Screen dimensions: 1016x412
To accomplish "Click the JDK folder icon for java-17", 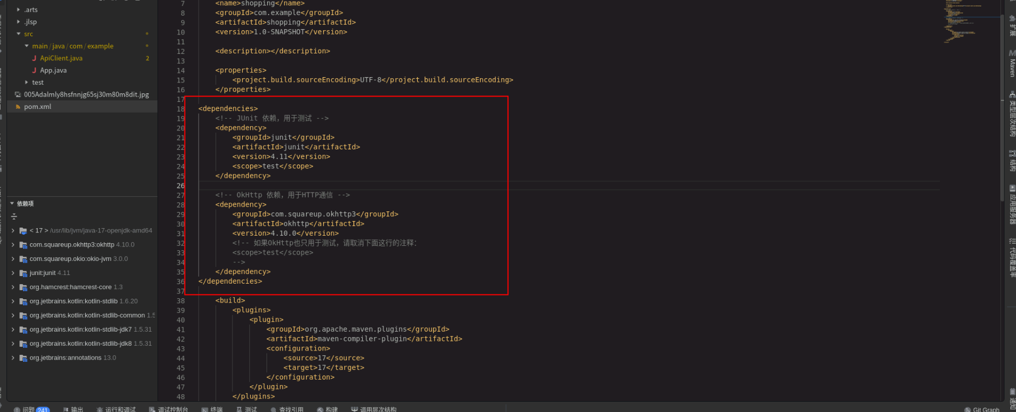I will coord(23,231).
